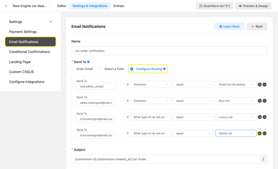Add routing rule after Buy now row
The image size is (278, 169).
tap(260, 101)
